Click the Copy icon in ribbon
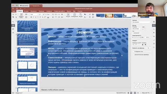The width and height of the screenshot is (167, 94). click(x=13, y=14)
